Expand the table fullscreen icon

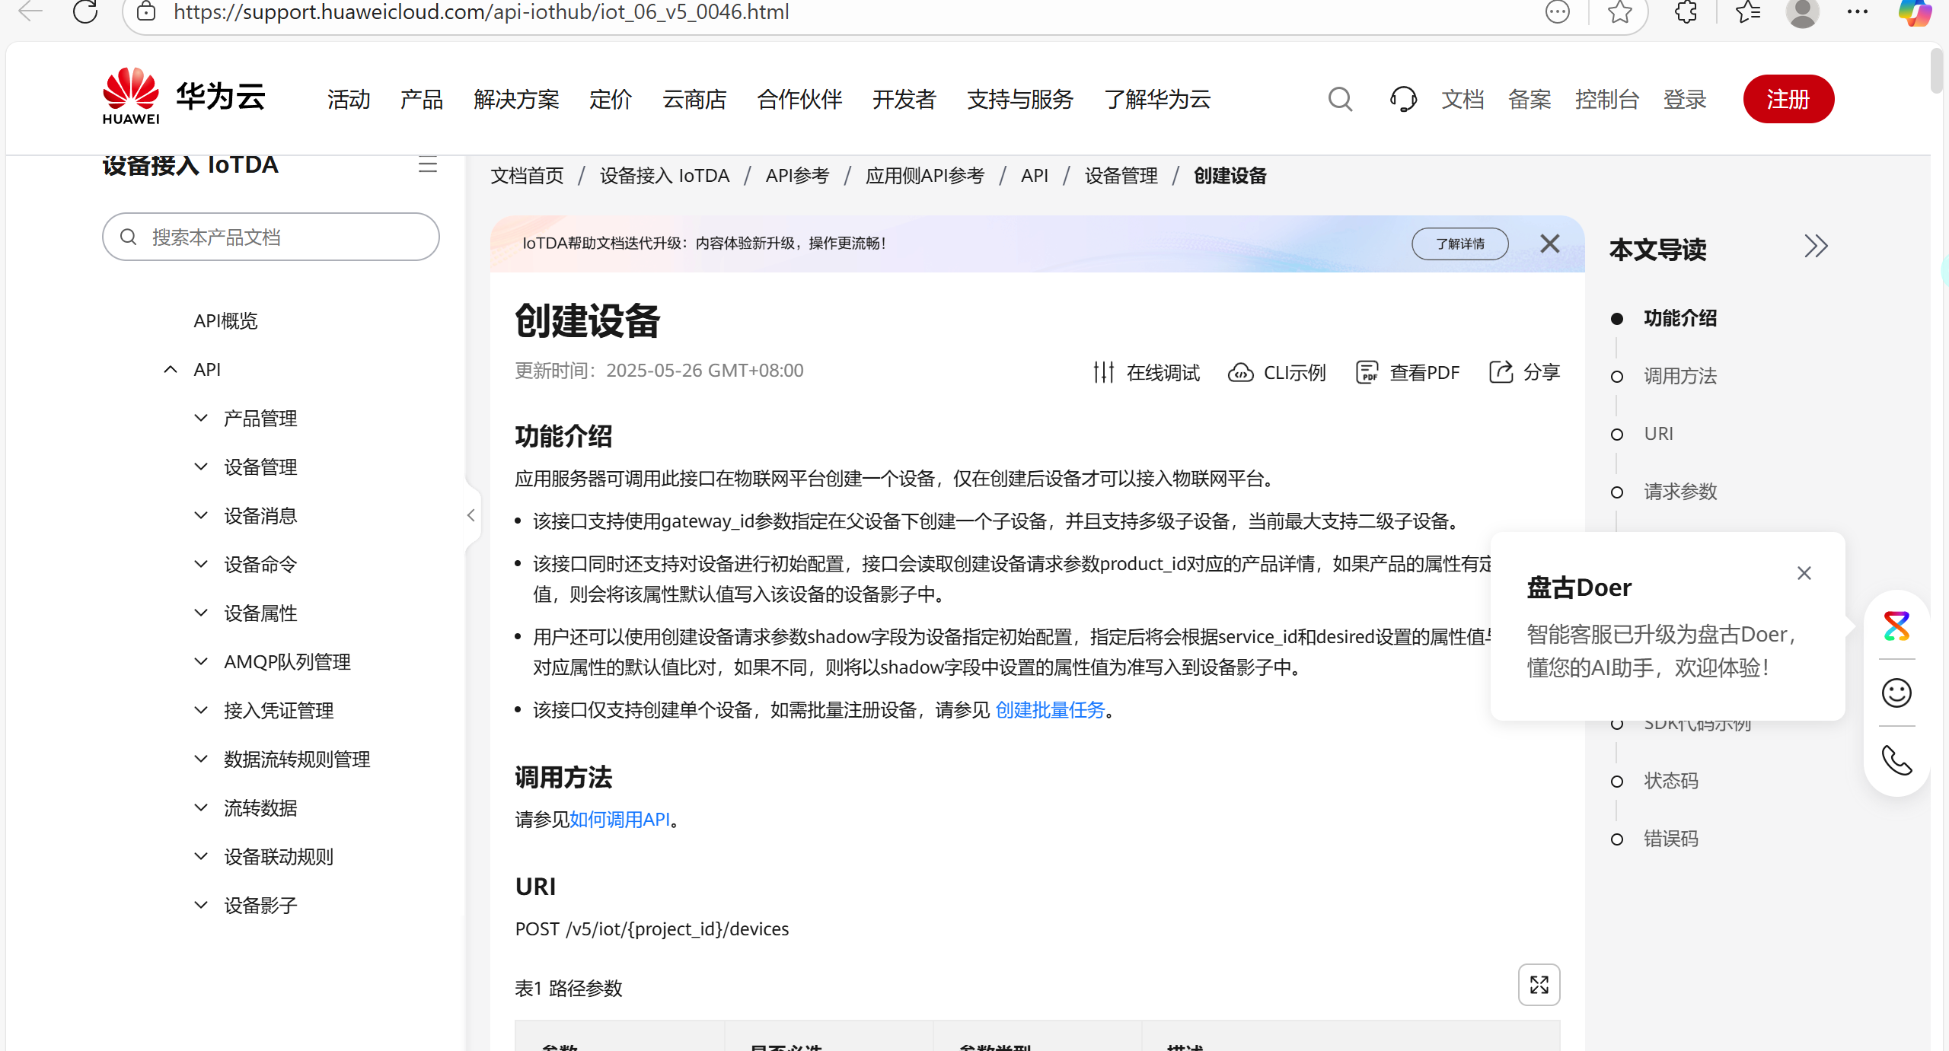click(x=1539, y=985)
